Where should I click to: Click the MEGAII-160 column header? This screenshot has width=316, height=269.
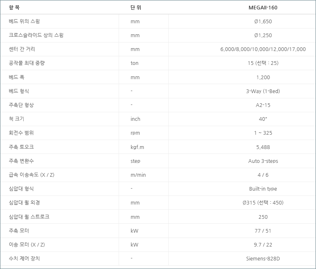(x=263, y=7)
